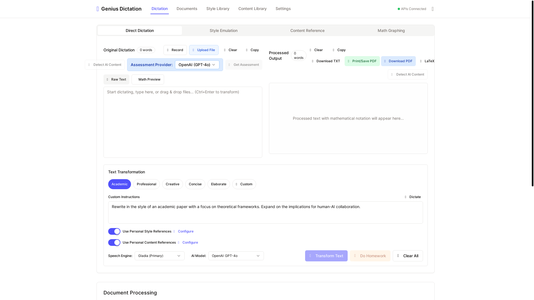The image size is (534, 300).
Task: Click Do Homework button
Action: (x=370, y=256)
